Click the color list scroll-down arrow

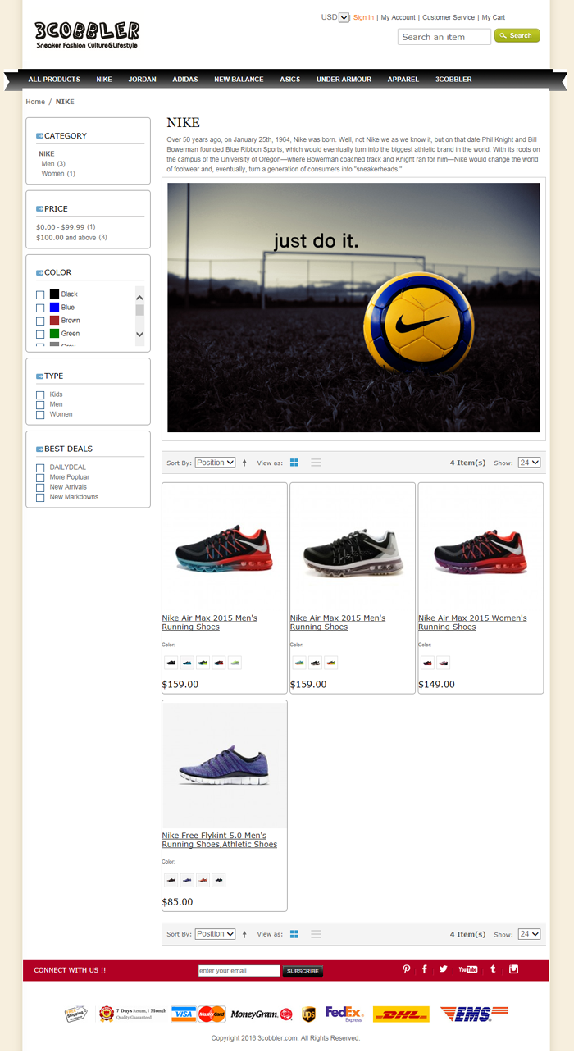point(139,334)
